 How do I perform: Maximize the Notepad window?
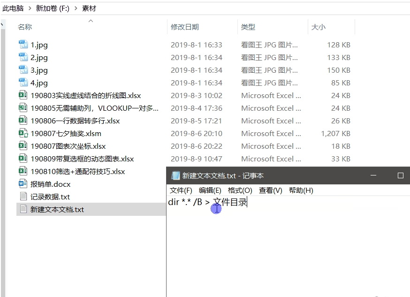point(400,175)
